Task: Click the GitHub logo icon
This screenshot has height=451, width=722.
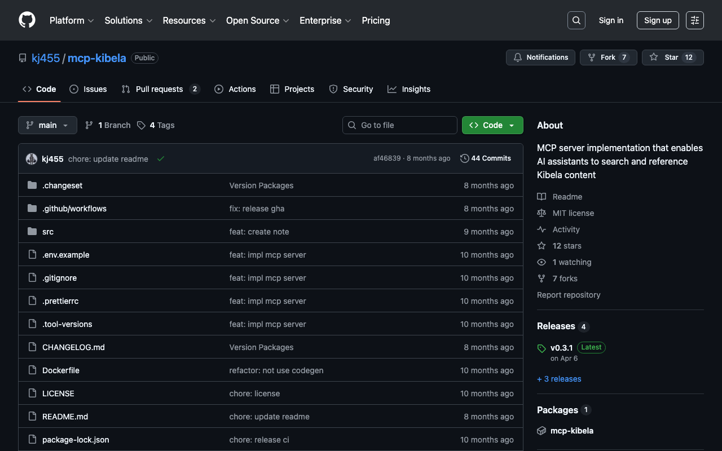Action: tap(27, 20)
